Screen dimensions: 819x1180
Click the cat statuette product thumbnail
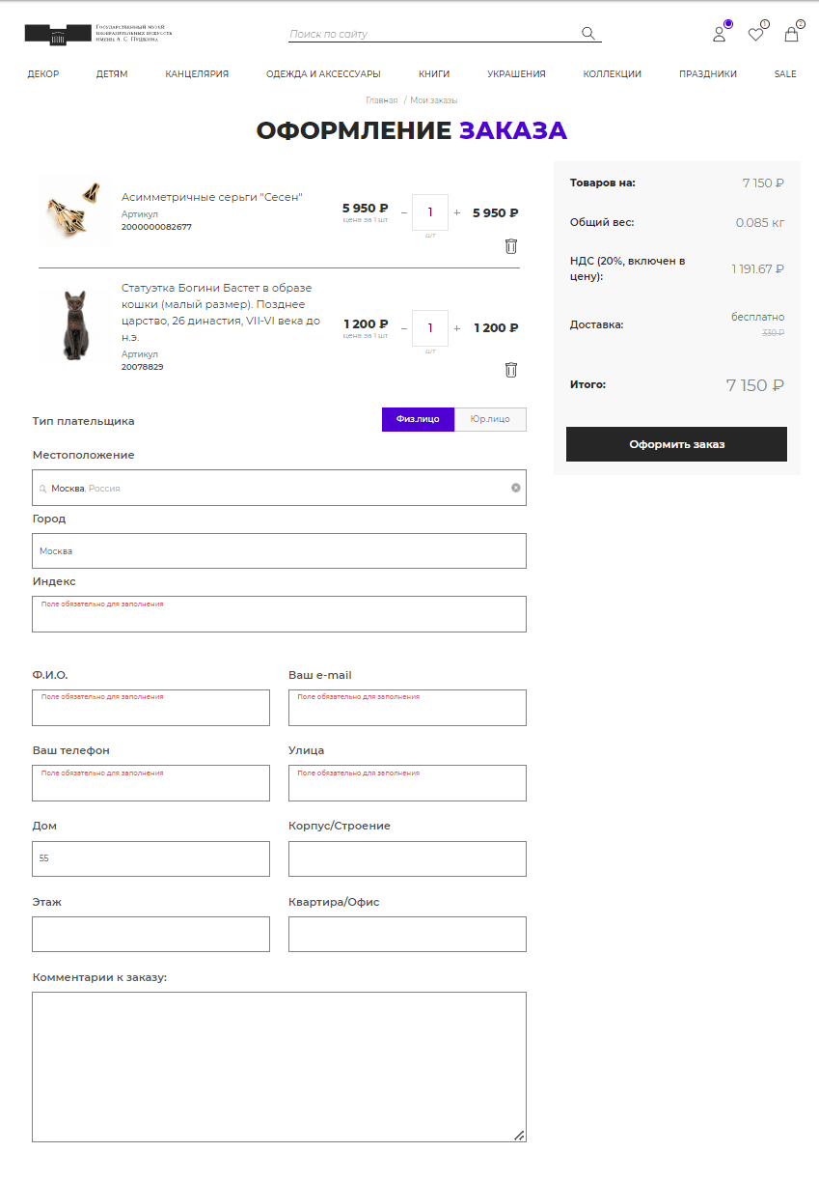(74, 325)
